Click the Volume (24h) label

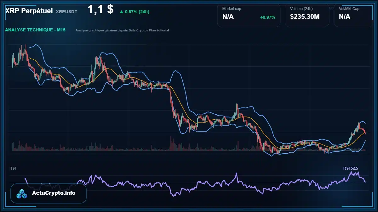301,9
